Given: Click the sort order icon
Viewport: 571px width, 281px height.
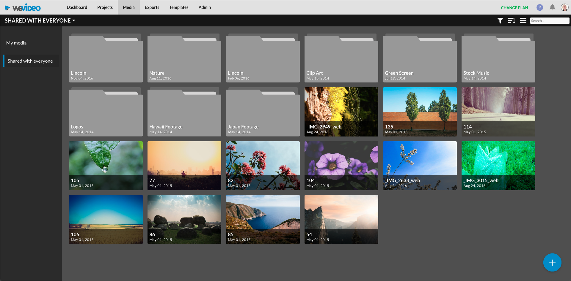Looking at the screenshot, I should (511, 20).
